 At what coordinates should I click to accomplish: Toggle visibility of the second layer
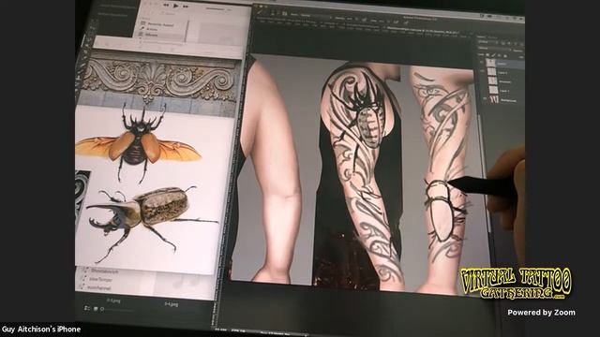pyautogui.click(x=482, y=71)
